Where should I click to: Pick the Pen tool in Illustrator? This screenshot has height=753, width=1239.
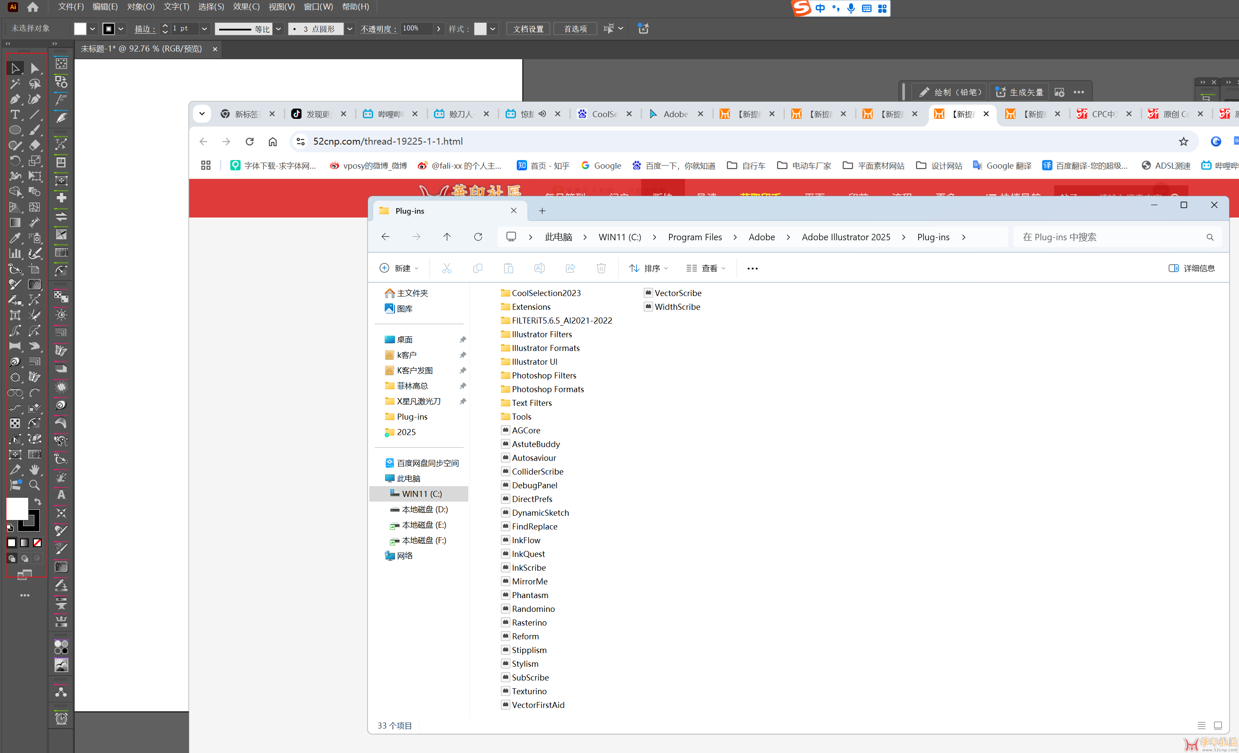(x=15, y=99)
